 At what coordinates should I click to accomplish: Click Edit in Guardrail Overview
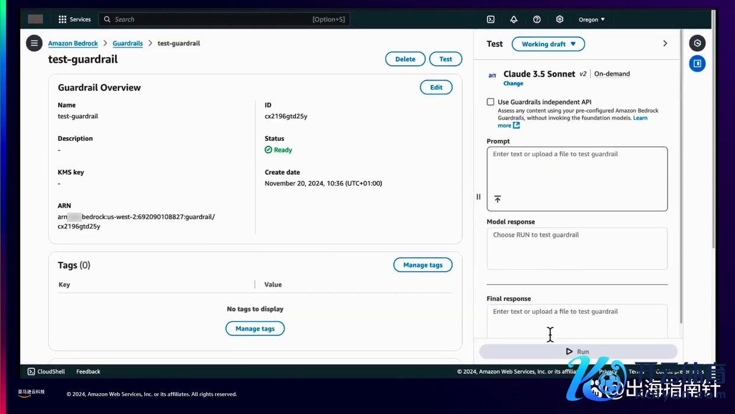coord(436,88)
